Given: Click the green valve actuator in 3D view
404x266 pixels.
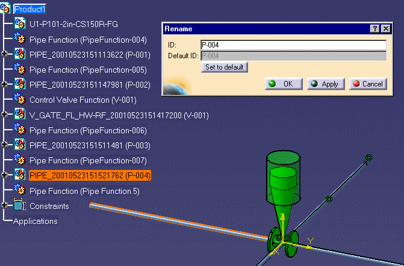Looking at the screenshot, I should coord(282,181).
